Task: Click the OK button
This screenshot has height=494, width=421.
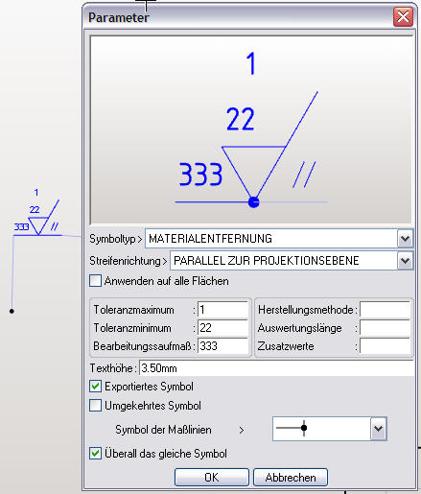Action: (x=212, y=478)
